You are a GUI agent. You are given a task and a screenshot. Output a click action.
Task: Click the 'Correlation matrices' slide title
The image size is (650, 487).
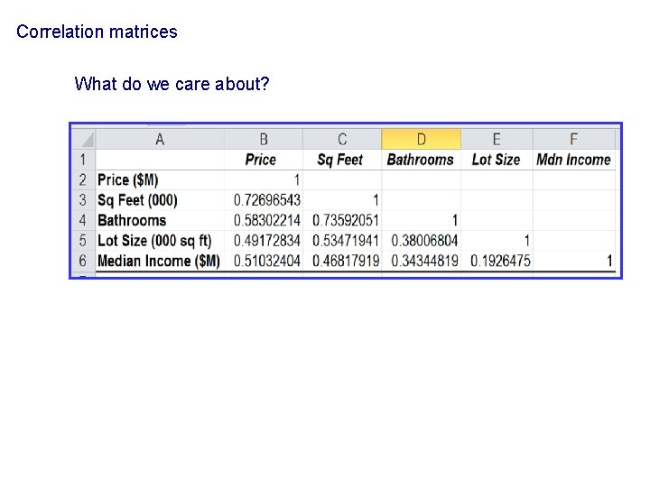click(97, 32)
